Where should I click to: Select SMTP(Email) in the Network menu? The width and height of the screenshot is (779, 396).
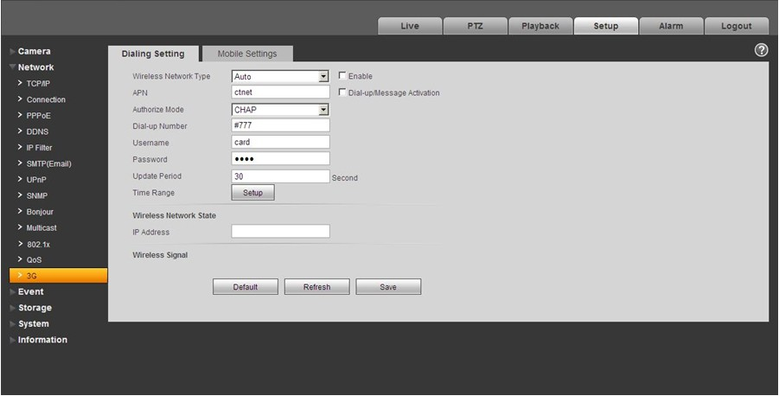48,163
